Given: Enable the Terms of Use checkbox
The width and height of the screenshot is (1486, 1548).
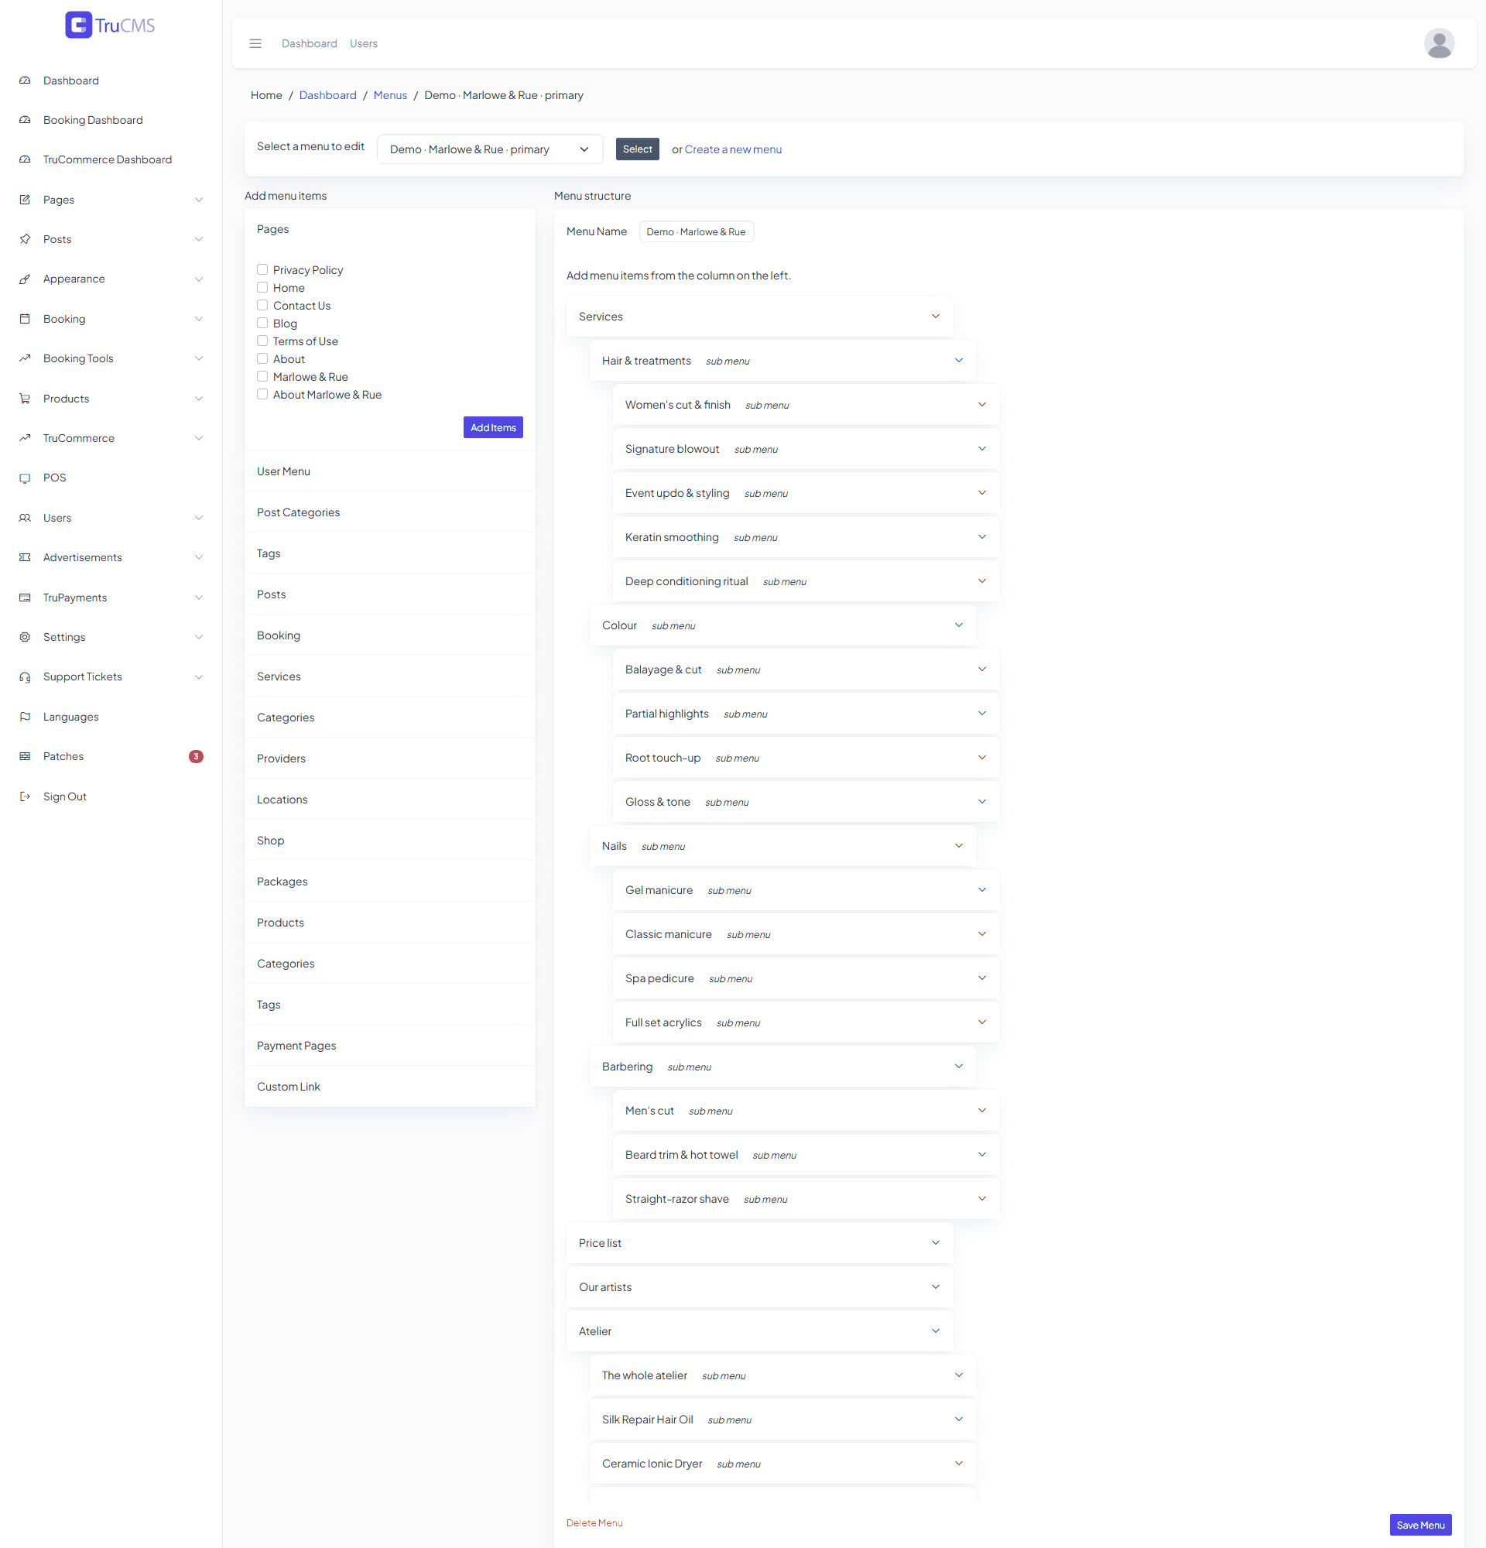Looking at the screenshot, I should tap(262, 341).
